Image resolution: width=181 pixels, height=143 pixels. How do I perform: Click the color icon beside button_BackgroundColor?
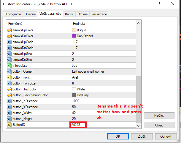point(9,95)
